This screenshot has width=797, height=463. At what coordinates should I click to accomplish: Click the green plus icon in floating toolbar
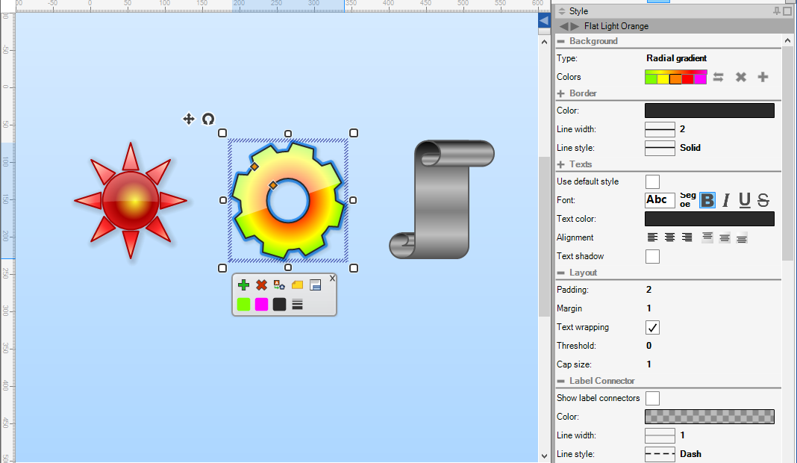pyautogui.click(x=243, y=285)
